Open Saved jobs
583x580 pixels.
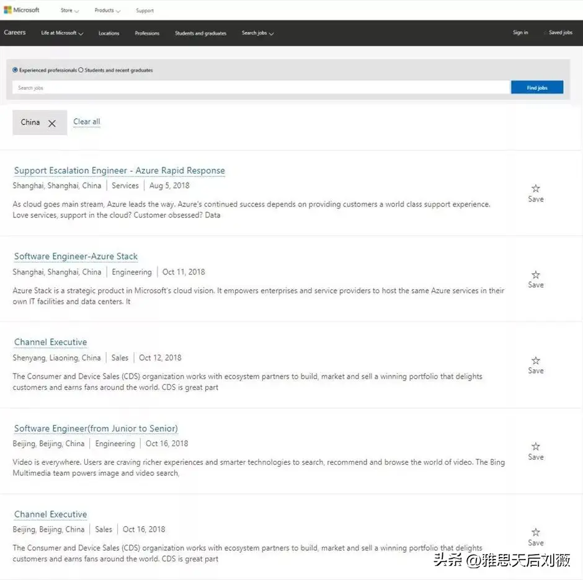click(x=560, y=33)
